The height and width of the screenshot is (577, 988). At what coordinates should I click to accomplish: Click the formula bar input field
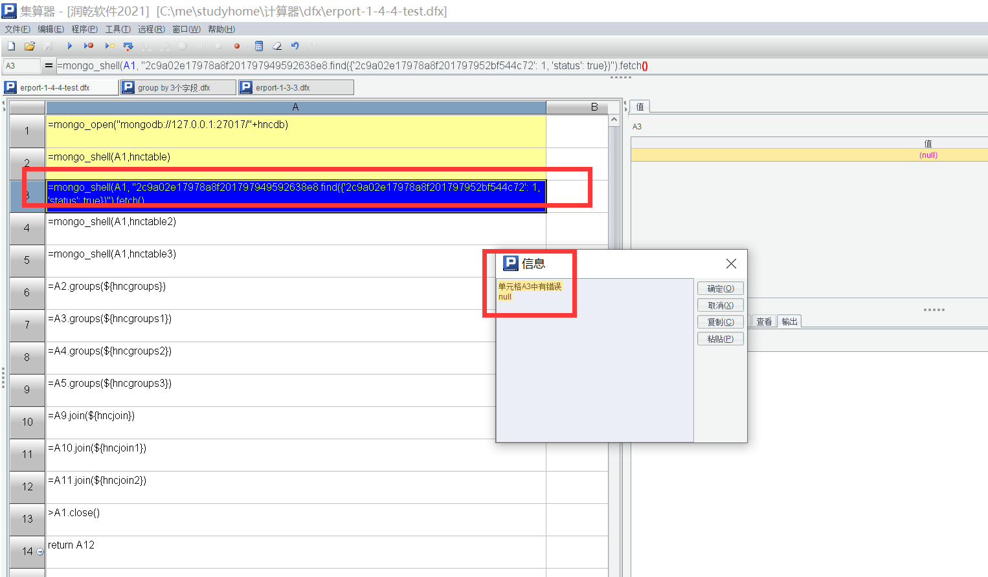coord(522,66)
